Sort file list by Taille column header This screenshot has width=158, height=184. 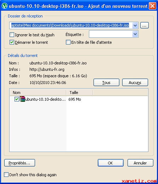[x=80, y=93]
